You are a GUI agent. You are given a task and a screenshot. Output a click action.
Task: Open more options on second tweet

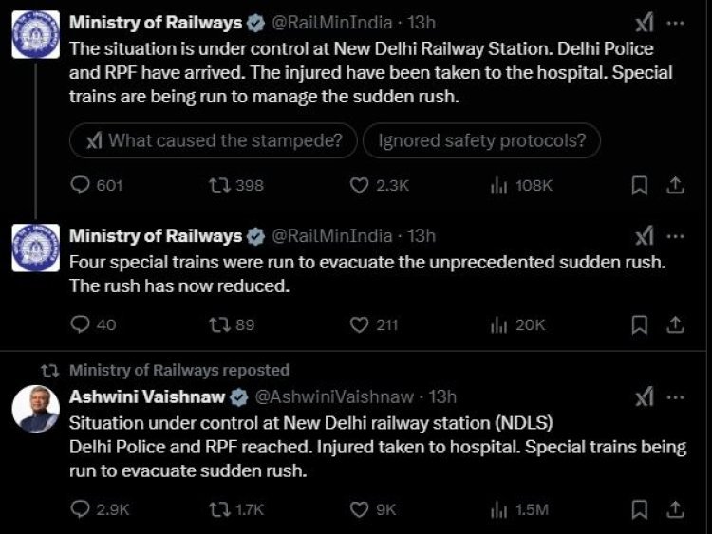click(675, 236)
